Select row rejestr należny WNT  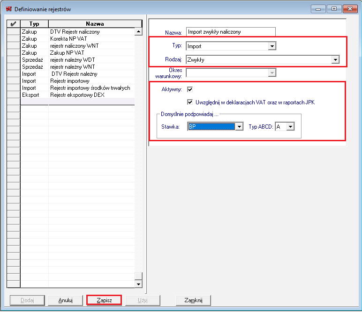click(x=77, y=67)
